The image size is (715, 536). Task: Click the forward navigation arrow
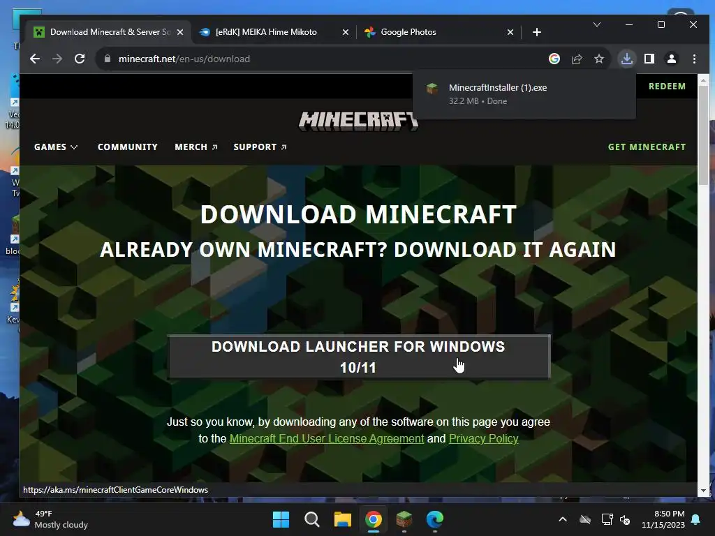(x=57, y=59)
